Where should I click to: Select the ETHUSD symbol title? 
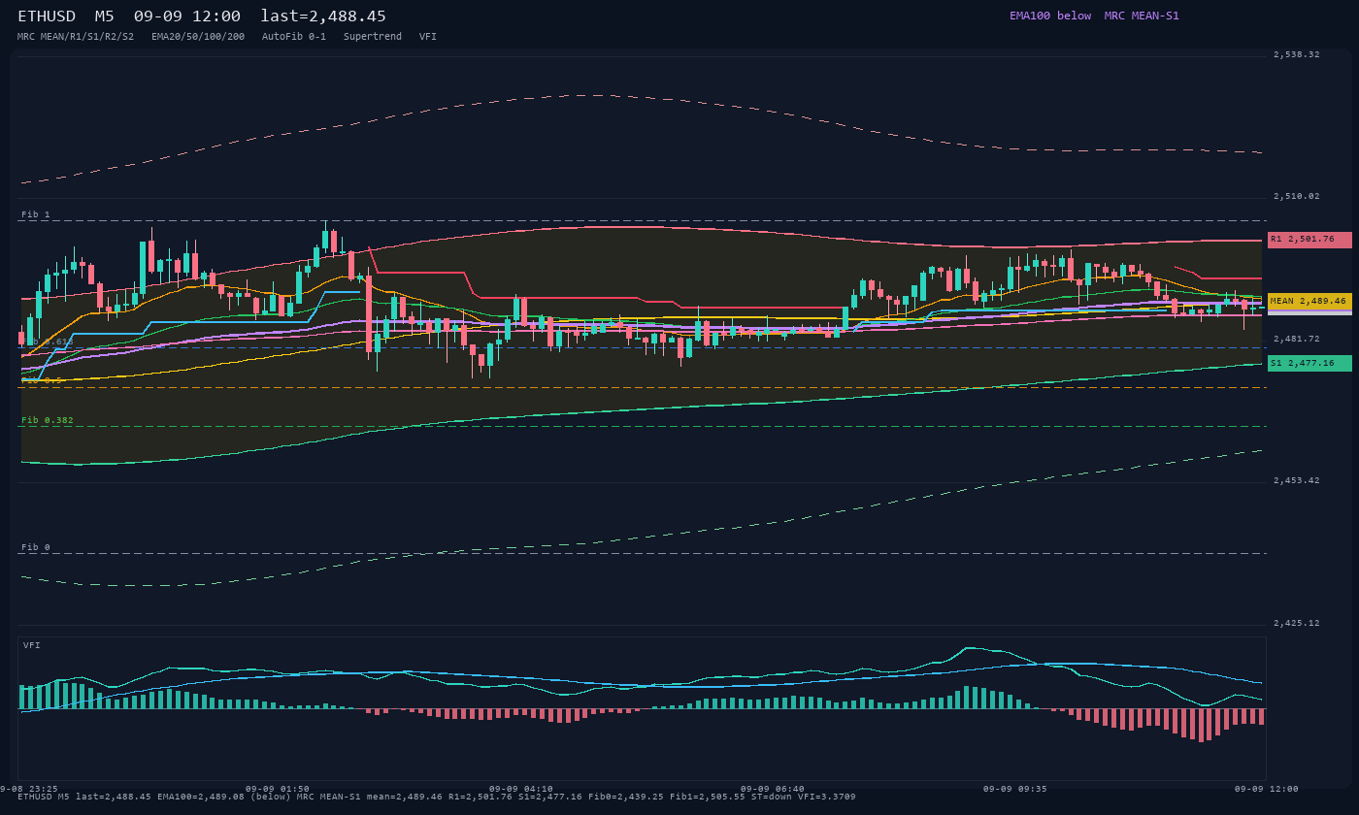coord(47,16)
